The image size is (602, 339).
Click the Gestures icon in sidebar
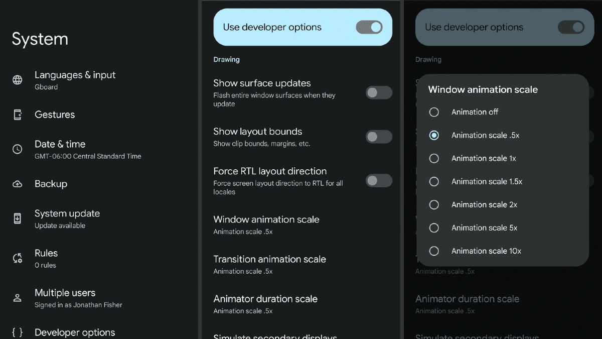click(x=18, y=115)
